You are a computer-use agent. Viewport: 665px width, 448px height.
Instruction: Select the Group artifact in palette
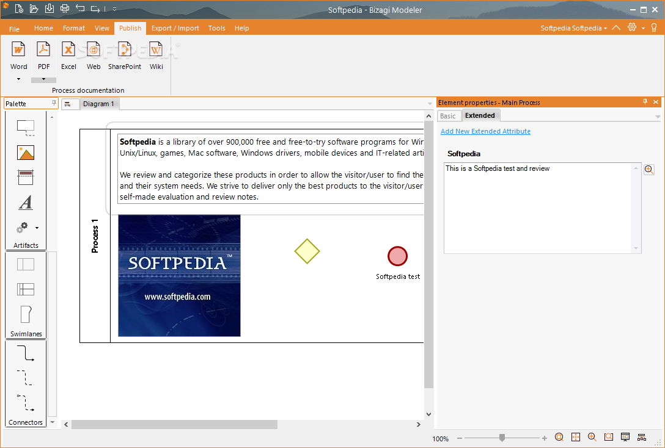[26, 128]
